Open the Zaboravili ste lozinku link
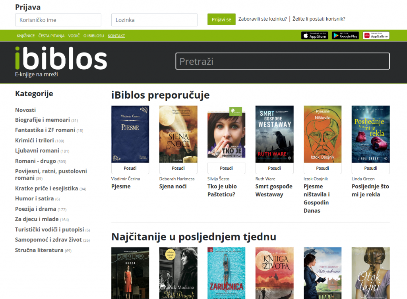The image size is (407, 299). (262, 19)
